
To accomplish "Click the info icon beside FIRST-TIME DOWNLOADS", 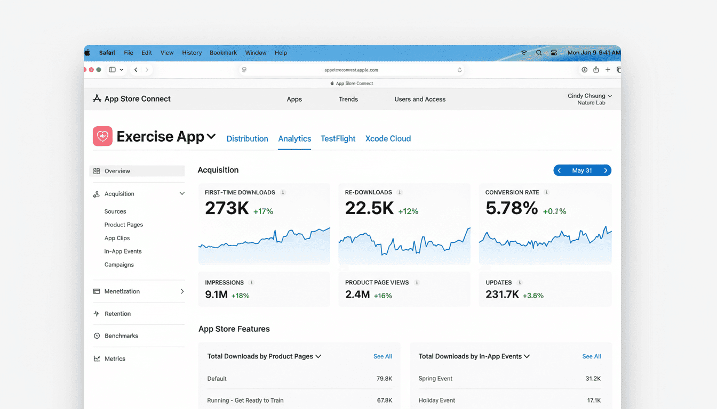I will (283, 192).
